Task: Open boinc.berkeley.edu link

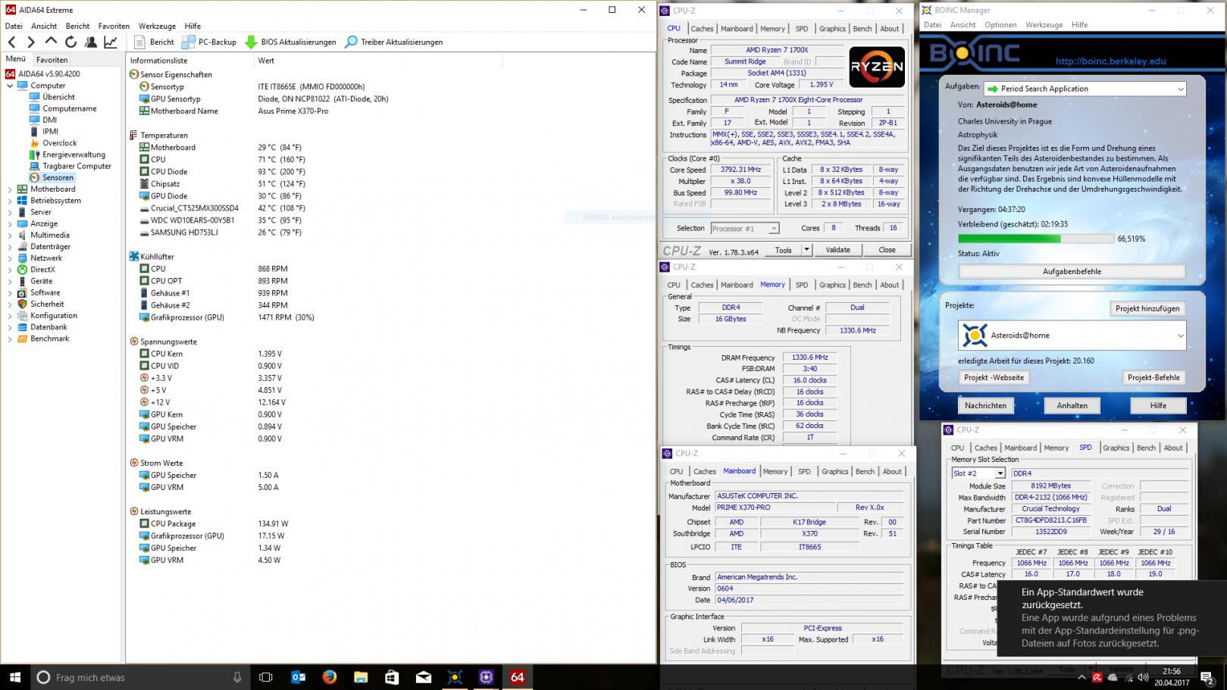Action: [1110, 61]
